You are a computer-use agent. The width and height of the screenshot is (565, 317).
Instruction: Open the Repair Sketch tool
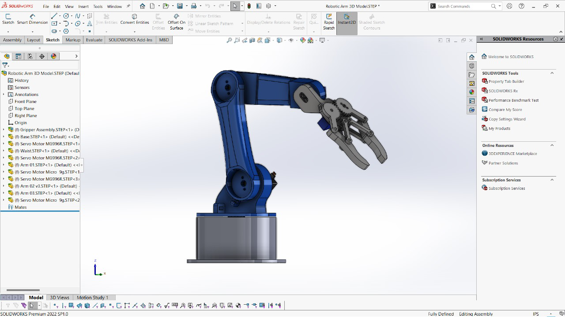click(x=299, y=22)
